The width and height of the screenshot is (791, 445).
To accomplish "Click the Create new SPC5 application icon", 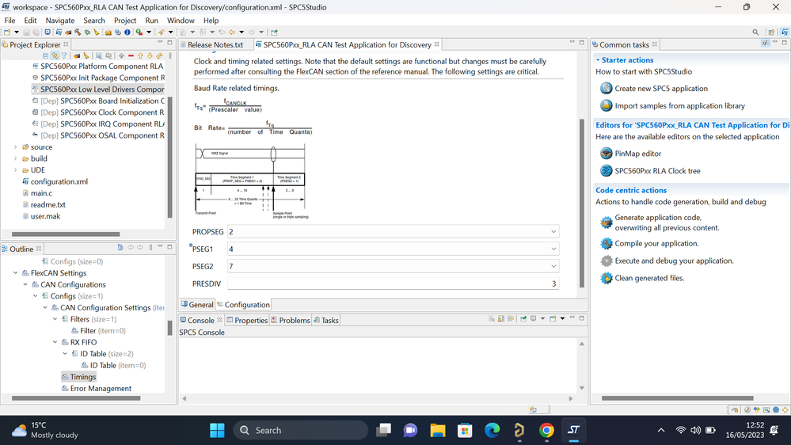I will click(x=606, y=89).
